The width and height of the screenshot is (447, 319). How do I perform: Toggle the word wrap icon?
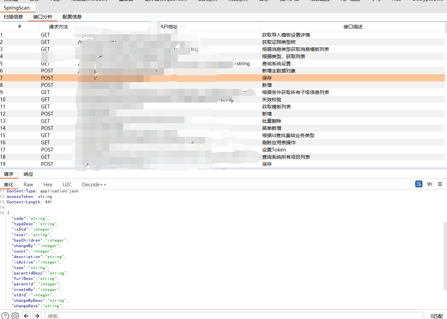[x=419, y=184]
